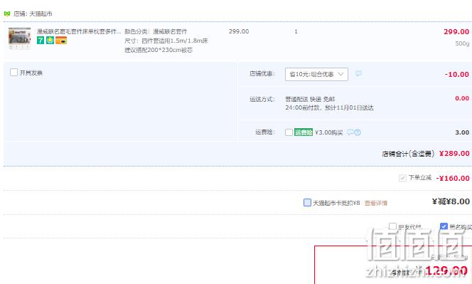Screen dimensions: 472x284
Task: Click the 建议搭配200*230cm被芯 text
Action: [159, 50]
